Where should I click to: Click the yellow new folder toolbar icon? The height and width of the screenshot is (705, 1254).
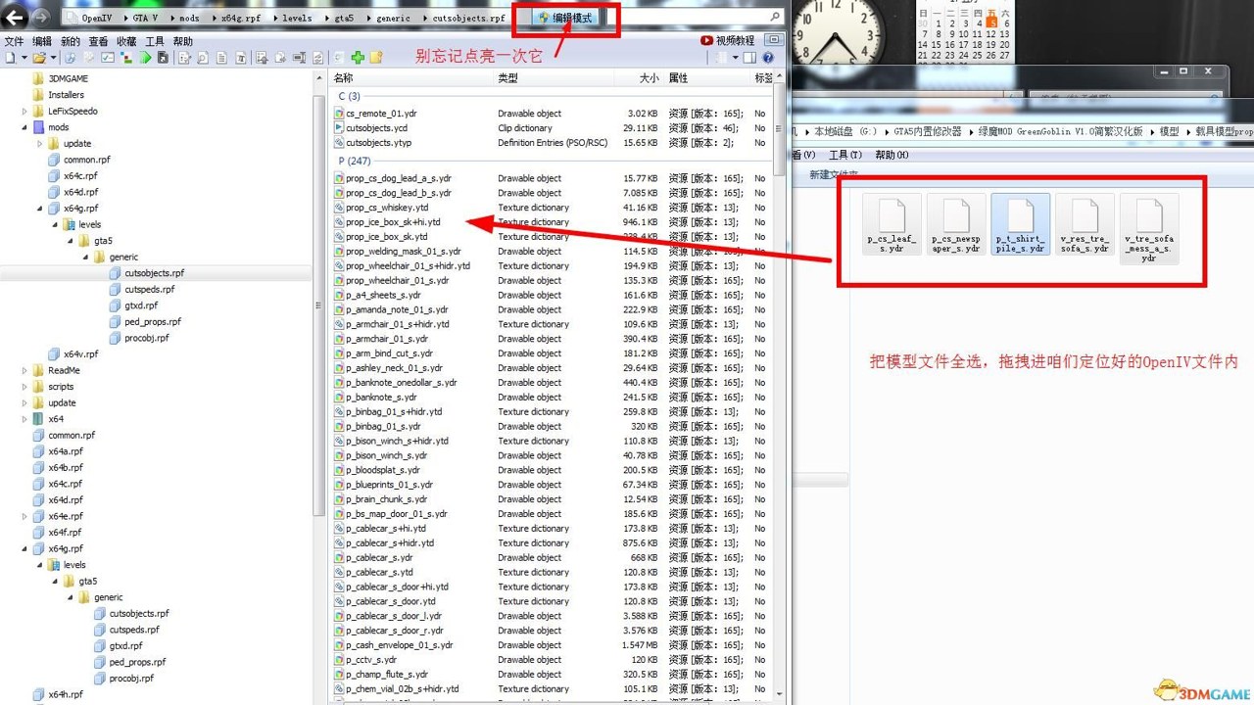(x=376, y=58)
